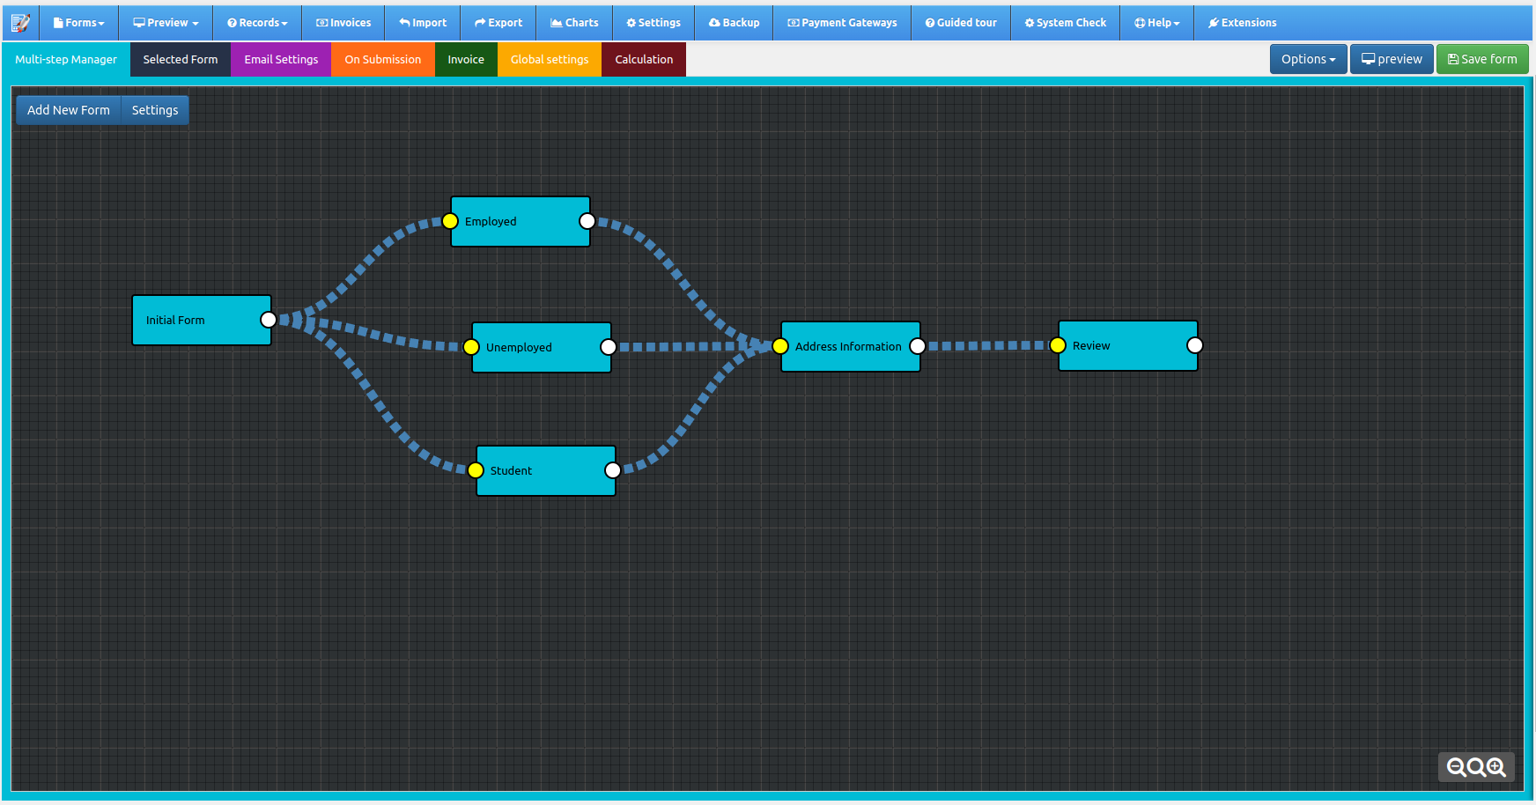Open the Records dropdown
1536x805 pixels.
click(x=257, y=23)
